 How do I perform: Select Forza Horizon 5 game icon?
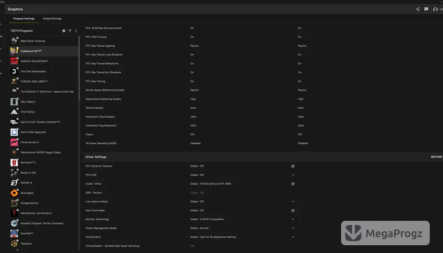[14, 142]
